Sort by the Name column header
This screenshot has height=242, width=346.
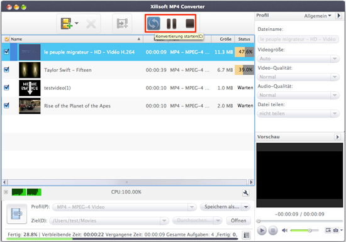76,39
